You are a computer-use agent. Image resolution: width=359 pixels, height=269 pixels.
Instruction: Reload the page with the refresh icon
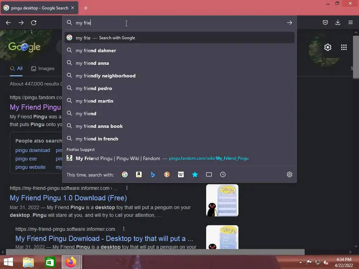tap(34, 23)
